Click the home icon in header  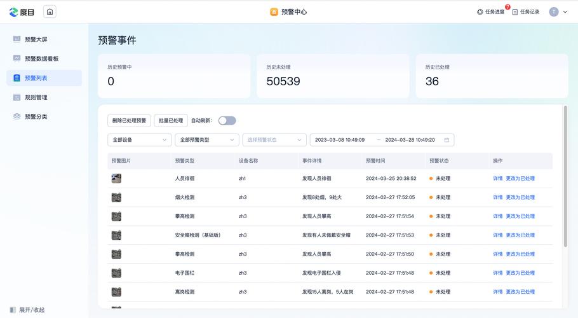tap(50, 11)
